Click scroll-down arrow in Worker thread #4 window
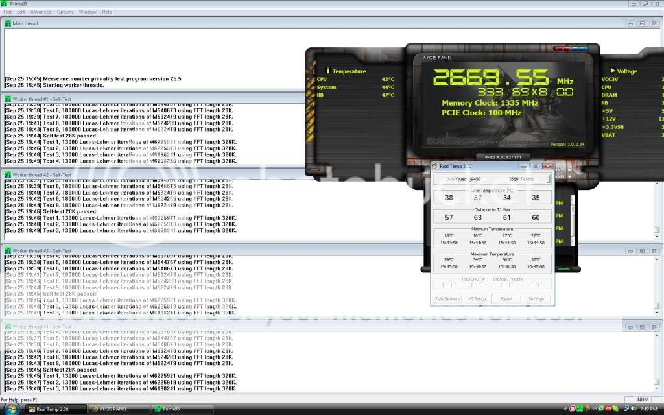 click(657, 389)
